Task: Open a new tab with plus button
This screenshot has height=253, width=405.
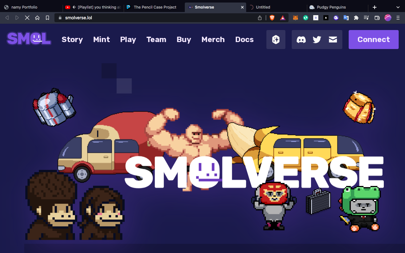Action: (375, 7)
